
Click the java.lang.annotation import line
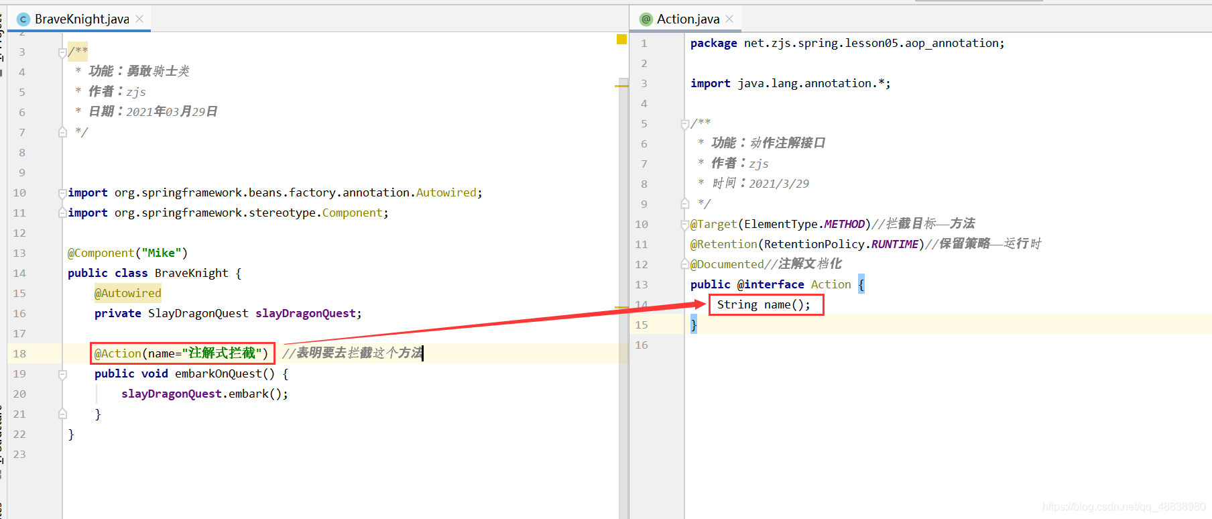(790, 83)
